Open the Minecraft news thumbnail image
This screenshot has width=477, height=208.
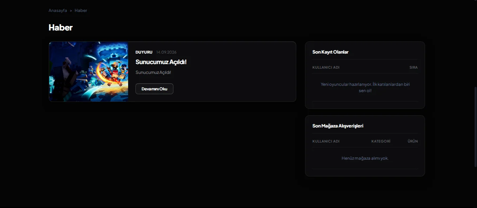88,72
